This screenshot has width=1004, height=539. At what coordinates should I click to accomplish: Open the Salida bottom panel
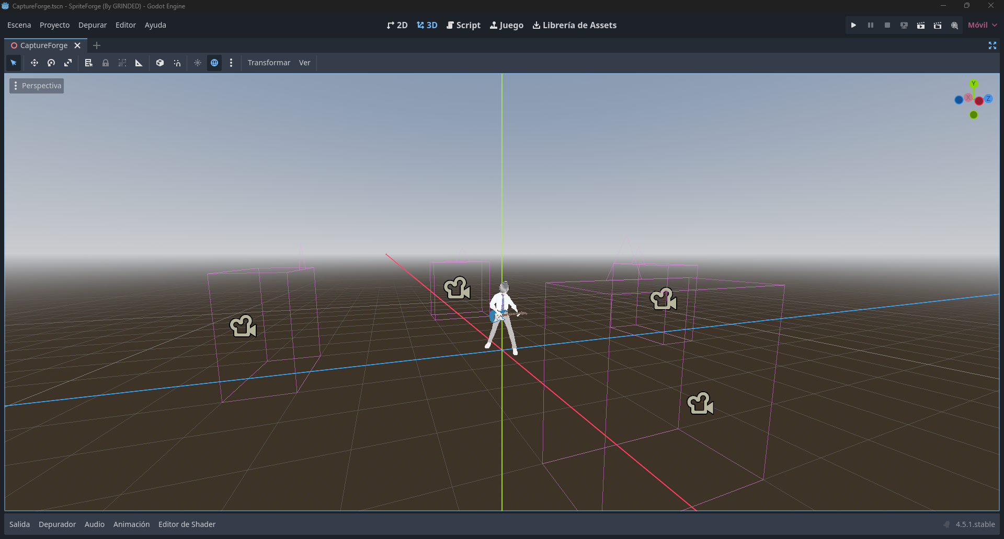click(19, 524)
